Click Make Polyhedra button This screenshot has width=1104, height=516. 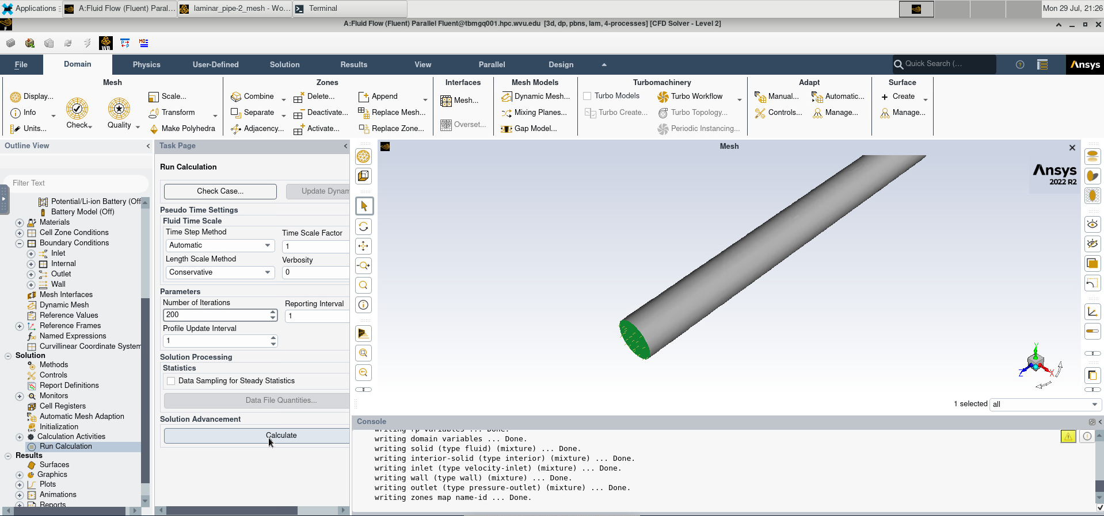coord(182,129)
